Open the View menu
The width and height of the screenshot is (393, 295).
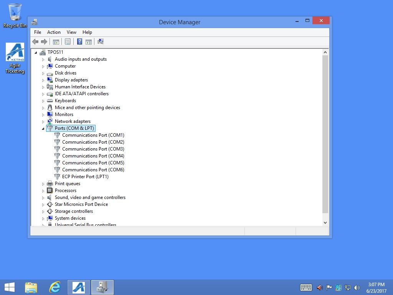point(71,32)
